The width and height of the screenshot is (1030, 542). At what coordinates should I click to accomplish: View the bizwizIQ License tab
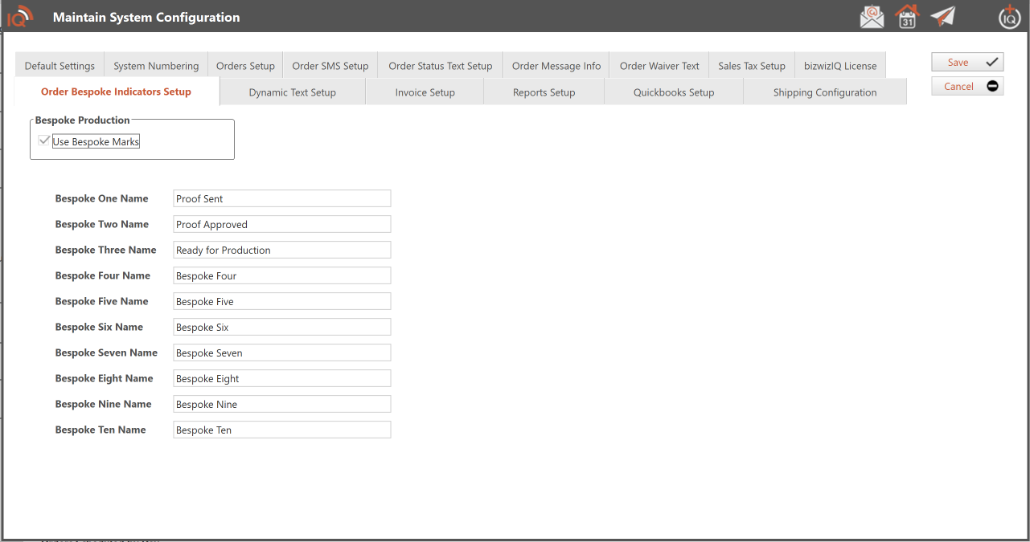[x=840, y=66]
